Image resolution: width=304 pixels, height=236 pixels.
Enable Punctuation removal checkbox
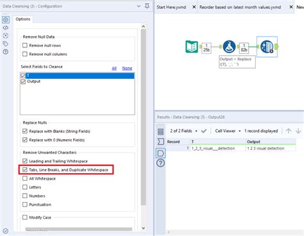[x=25, y=205]
